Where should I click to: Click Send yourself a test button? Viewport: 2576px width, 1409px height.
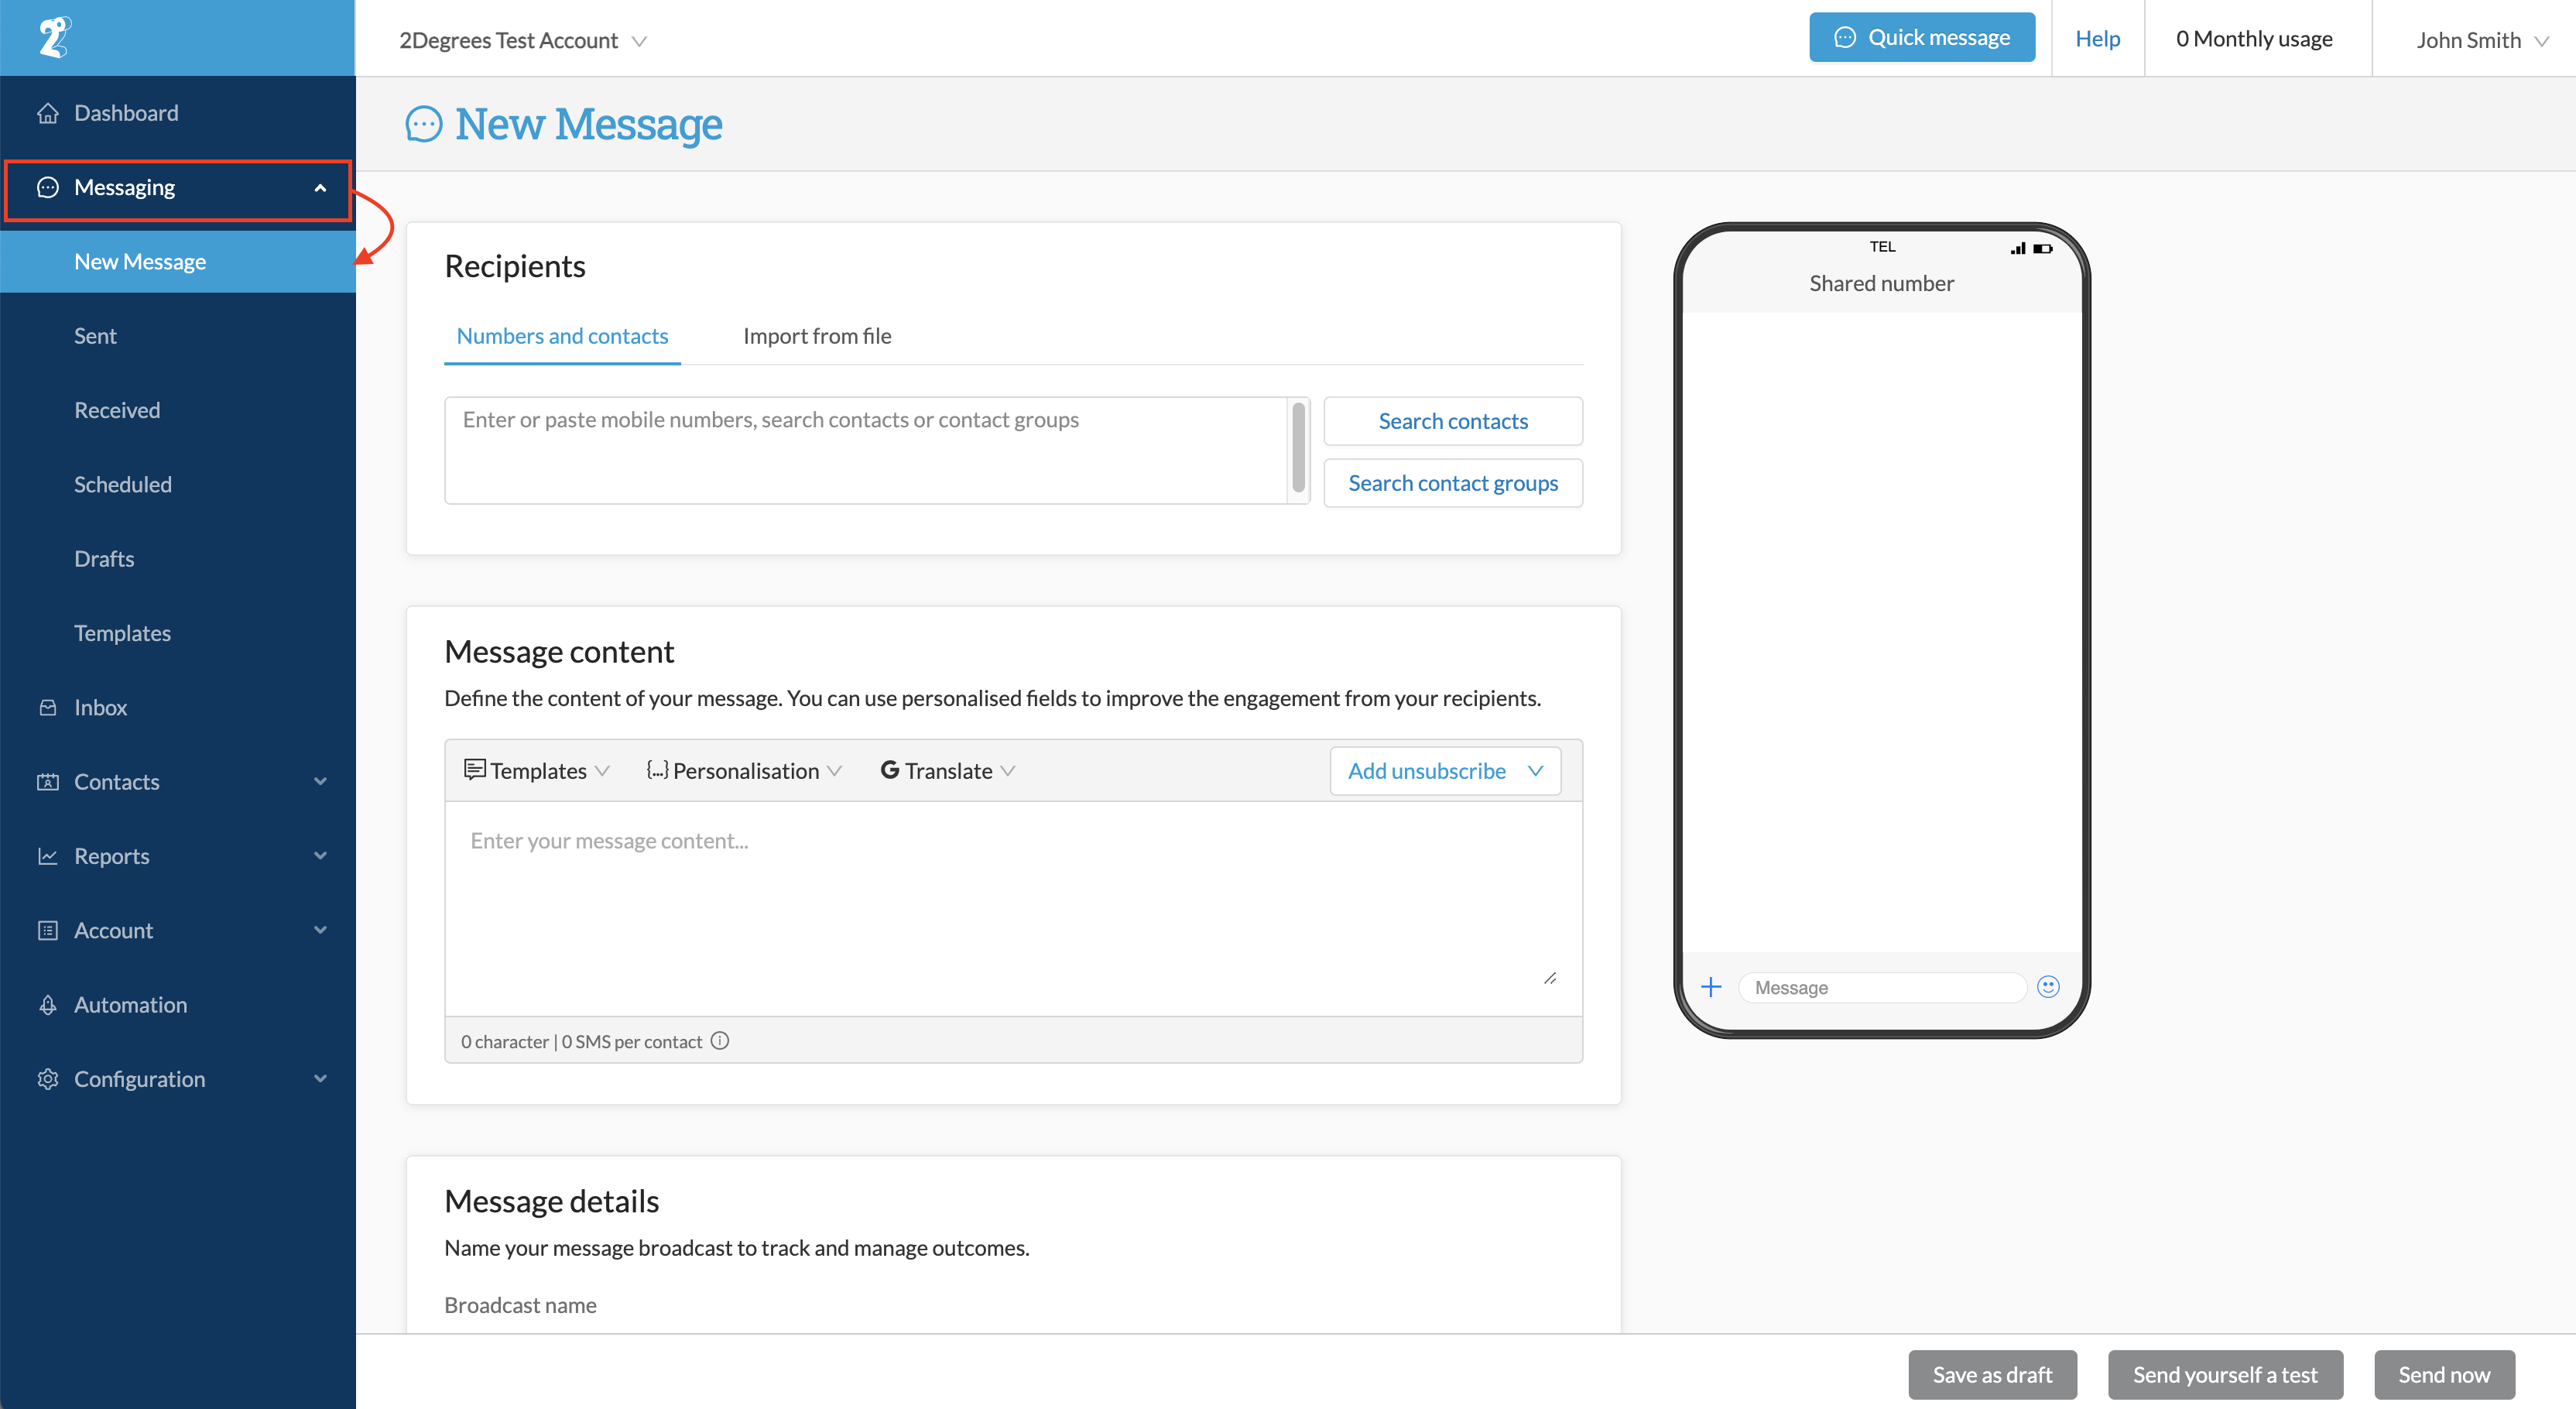click(2225, 1375)
